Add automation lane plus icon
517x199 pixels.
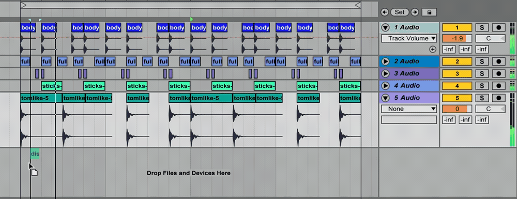click(x=433, y=50)
